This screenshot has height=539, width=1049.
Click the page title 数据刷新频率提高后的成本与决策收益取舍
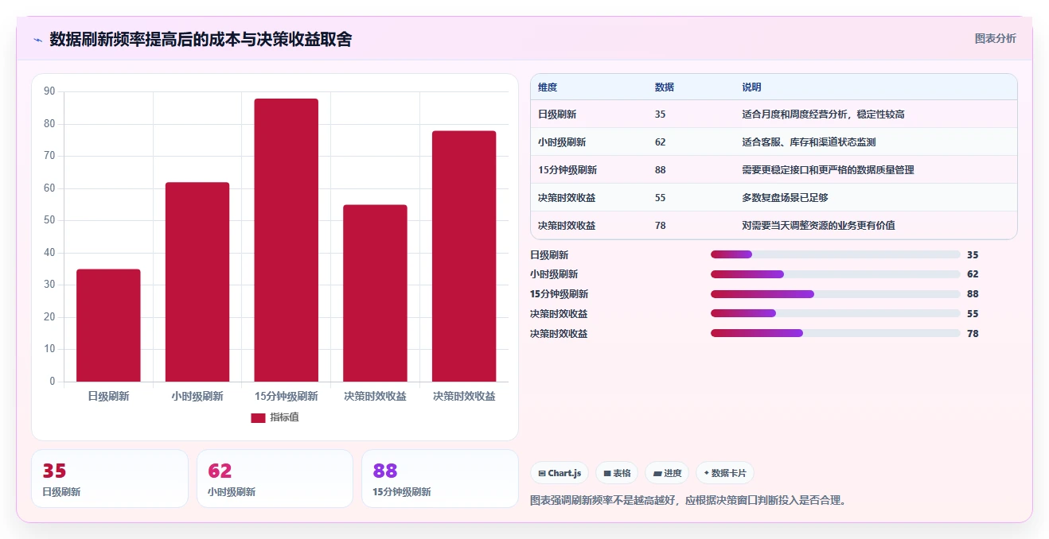click(x=201, y=39)
